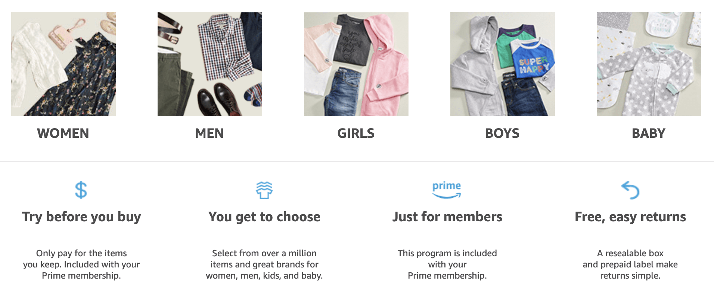Image resolution: width=714 pixels, height=295 pixels.
Task: Click the Prime logo above Just for members
Action: tap(447, 189)
